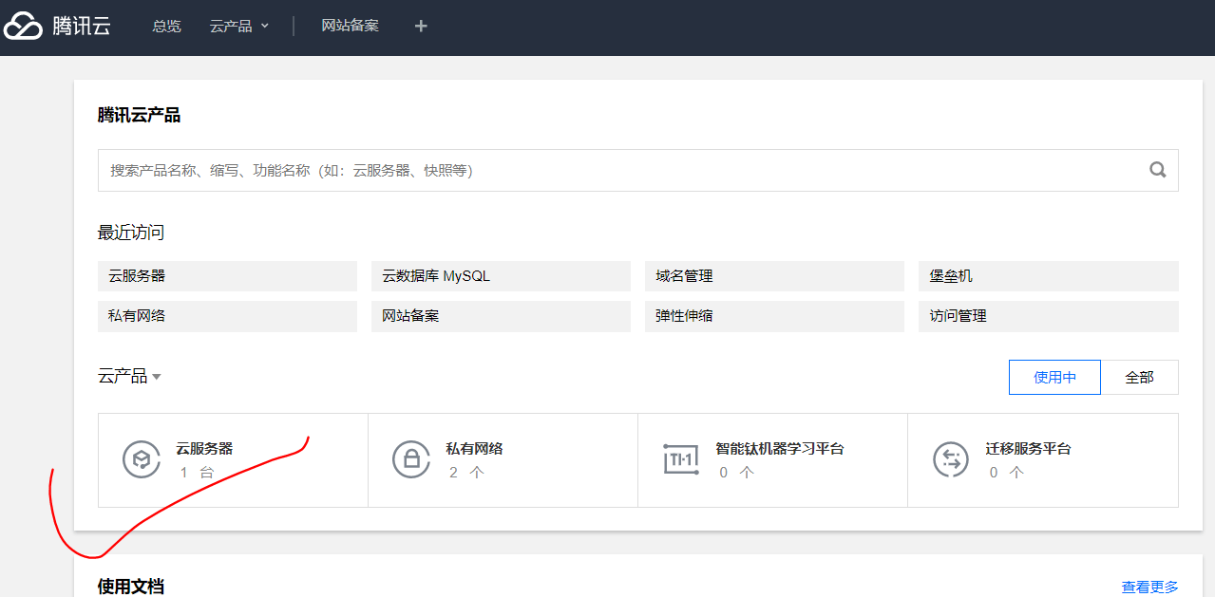Open 网站备案 in top navigation
1215x597 pixels.
click(350, 26)
